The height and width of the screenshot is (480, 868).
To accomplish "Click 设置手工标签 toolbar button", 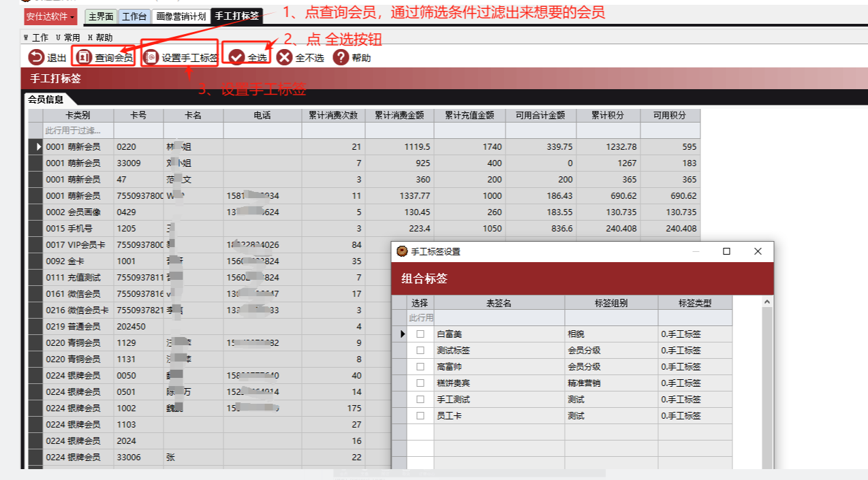I will pyautogui.click(x=181, y=58).
